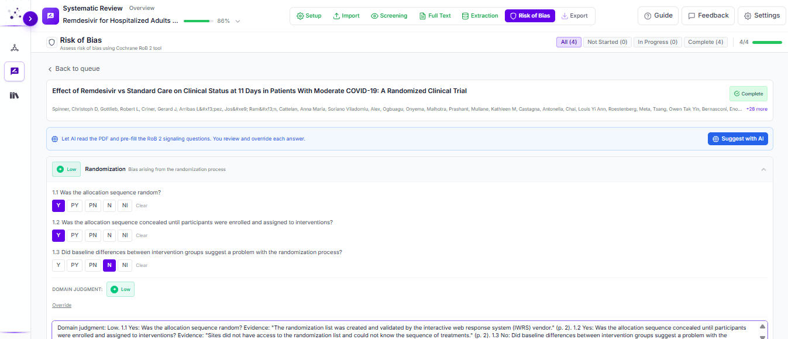
Task: Click the green Complete status badge
Action: pos(748,94)
